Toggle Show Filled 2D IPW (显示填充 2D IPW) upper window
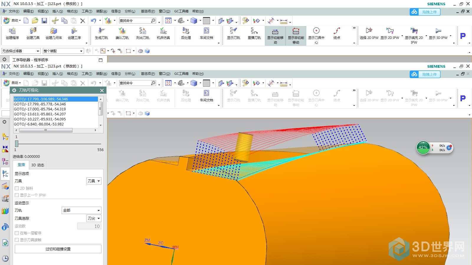This screenshot has width=472, height=265. (x=414, y=36)
